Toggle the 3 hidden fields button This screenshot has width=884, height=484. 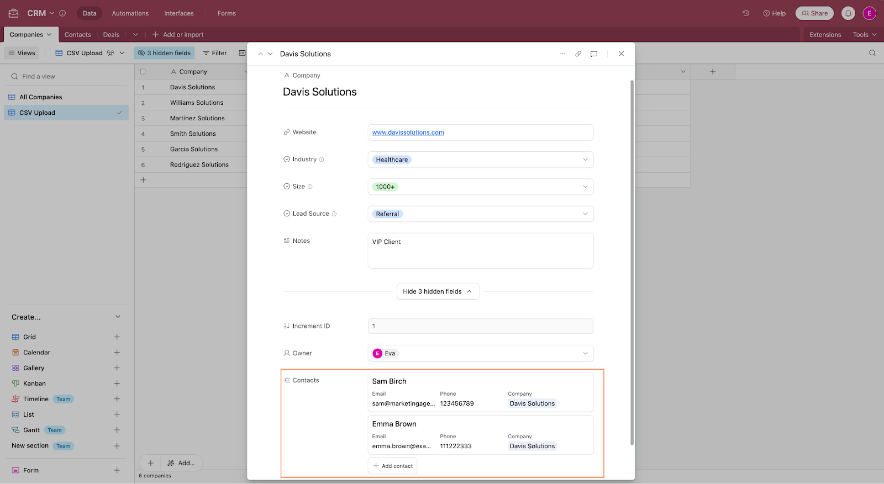click(164, 53)
